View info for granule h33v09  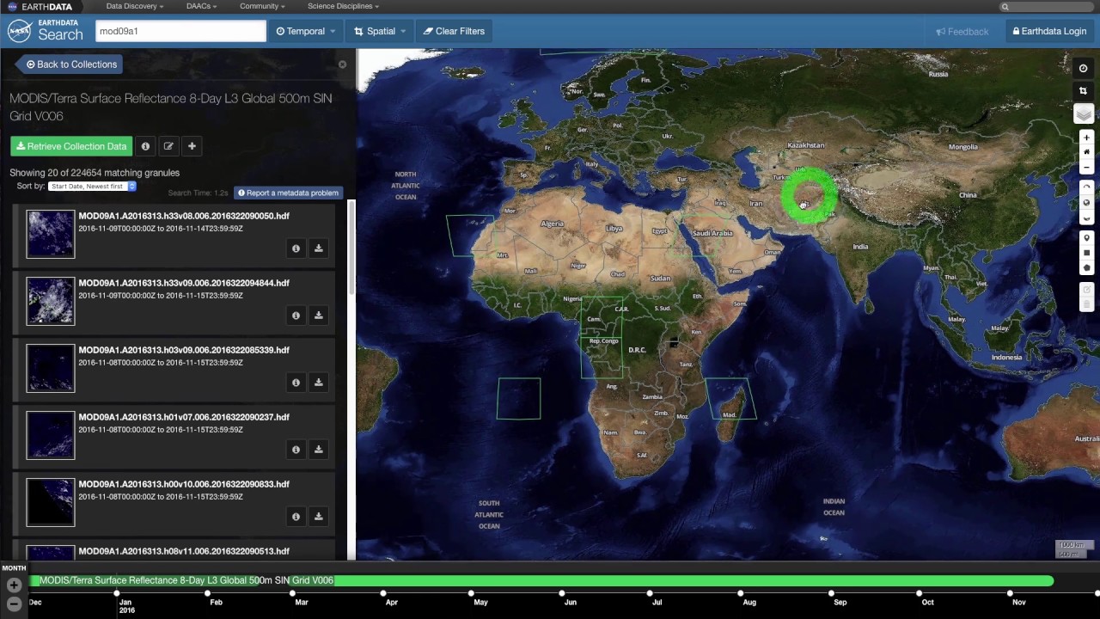point(296,316)
